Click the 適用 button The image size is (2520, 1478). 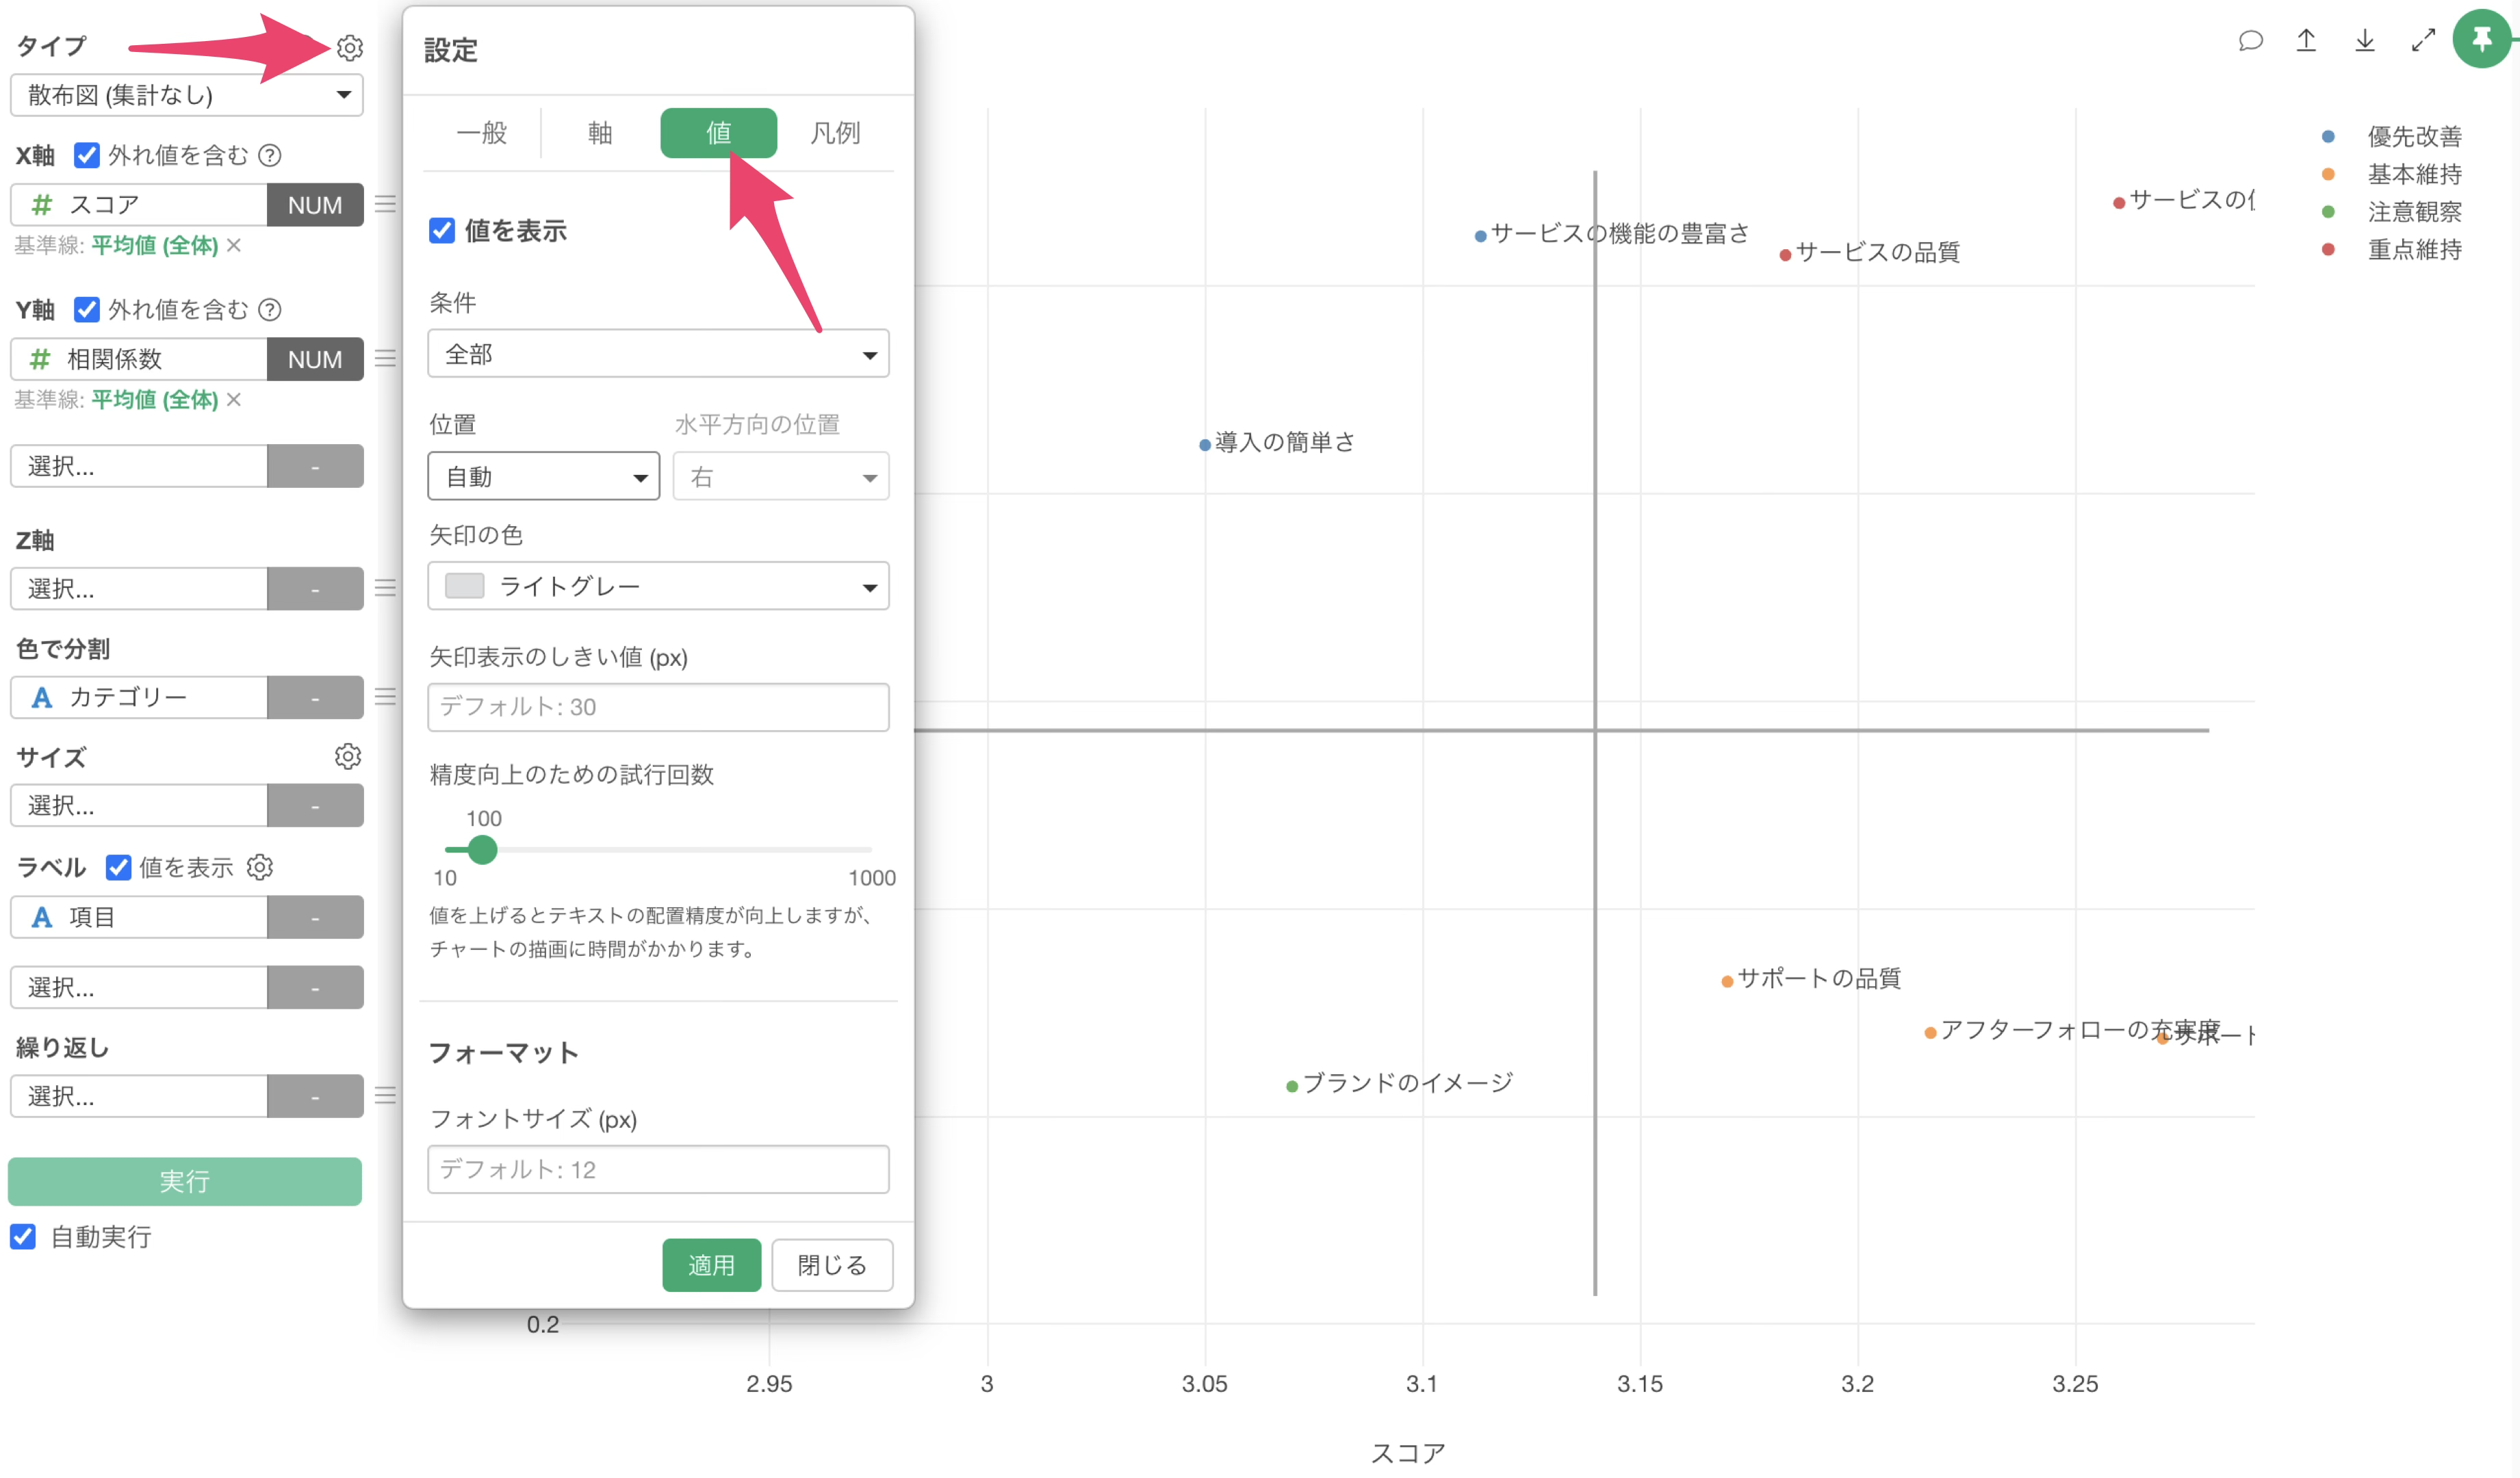711,1265
